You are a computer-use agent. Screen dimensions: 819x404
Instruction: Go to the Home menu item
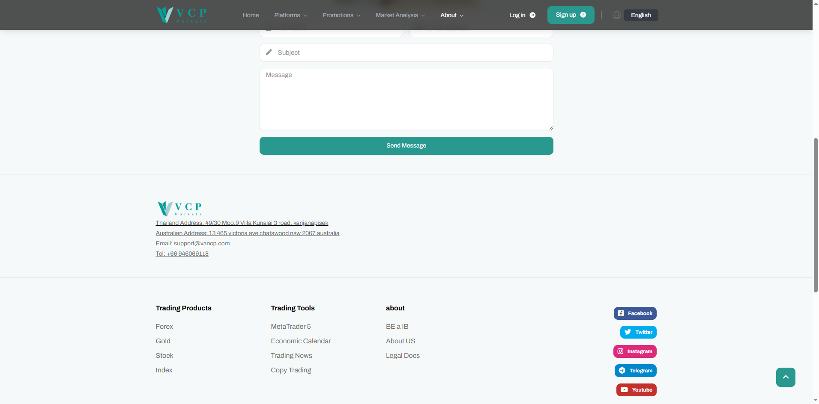click(x=251, y=15)
